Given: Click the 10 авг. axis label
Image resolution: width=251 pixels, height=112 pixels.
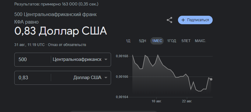Looking at the screenshot, I should coord(157,101).
